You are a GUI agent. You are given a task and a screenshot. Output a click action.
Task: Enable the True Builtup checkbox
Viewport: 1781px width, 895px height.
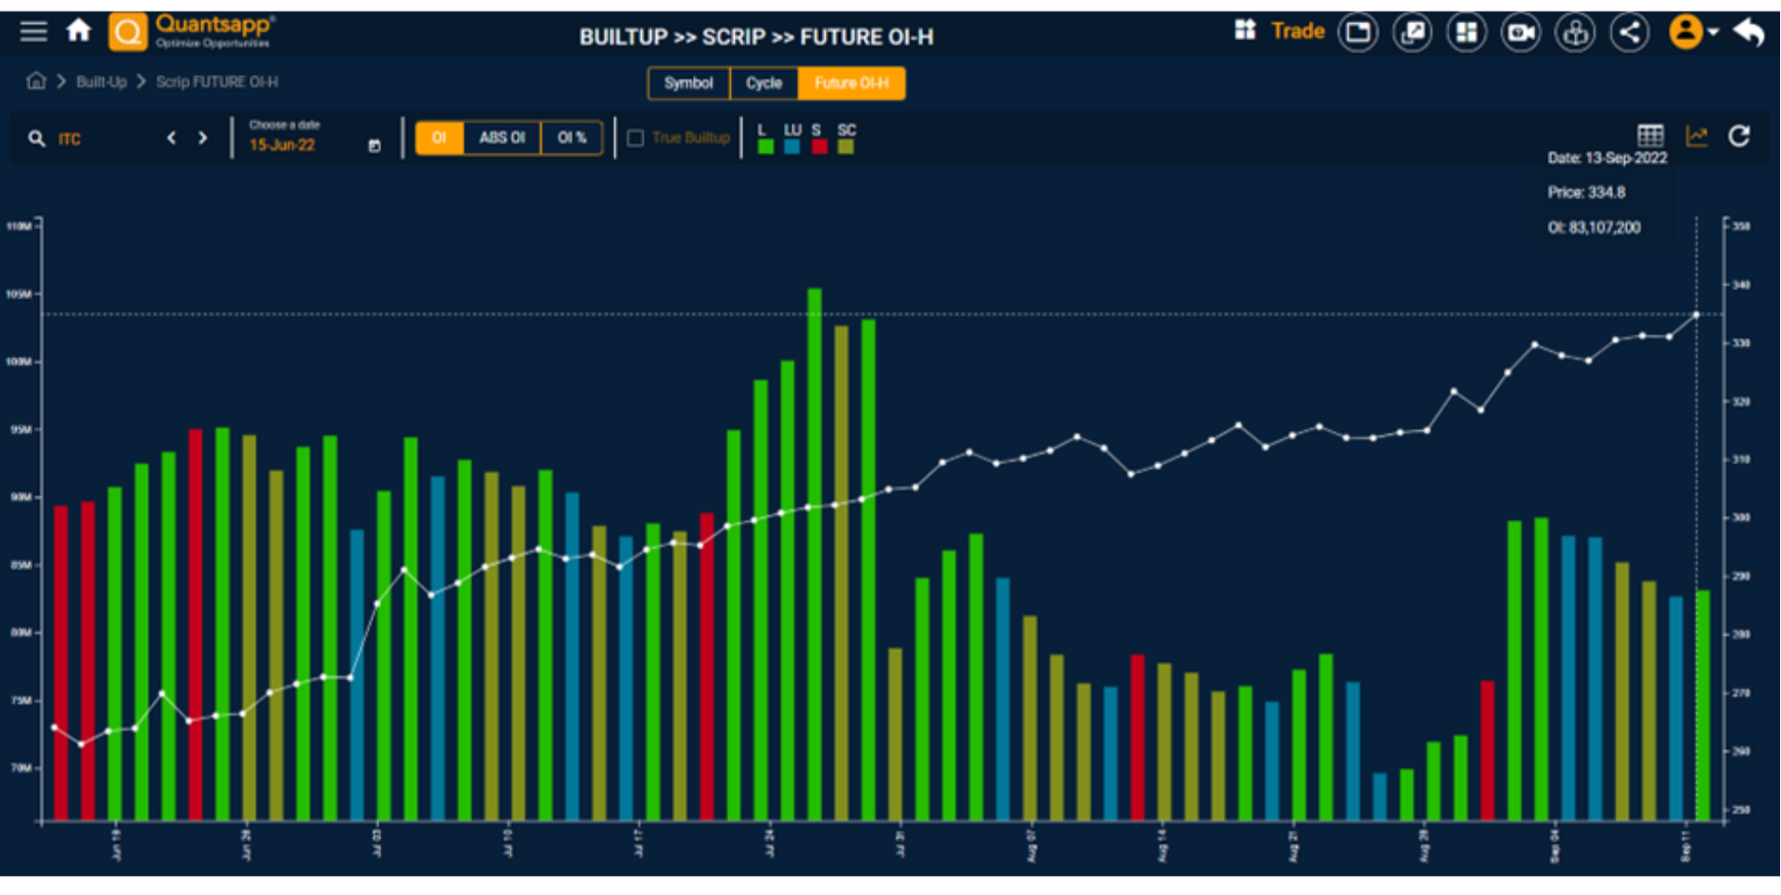coord(635,137)
